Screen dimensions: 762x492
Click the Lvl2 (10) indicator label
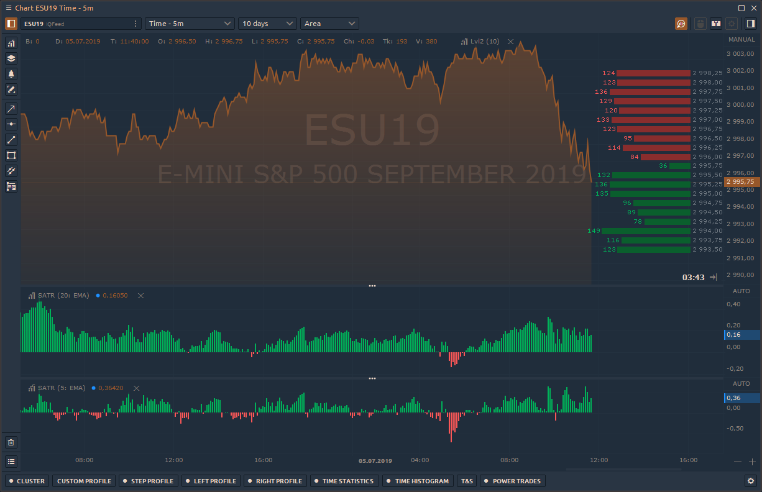(485, 42)
